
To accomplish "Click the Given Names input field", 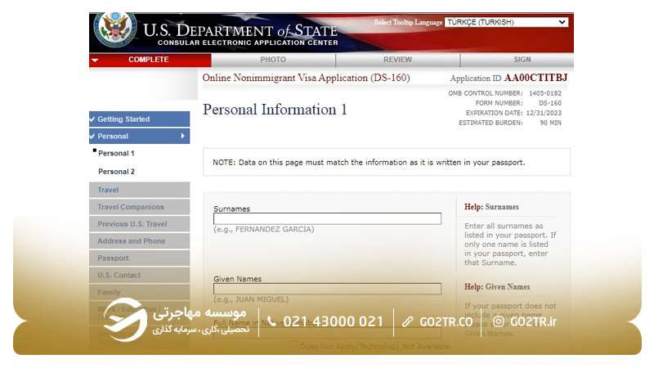I will pos(328,289).
